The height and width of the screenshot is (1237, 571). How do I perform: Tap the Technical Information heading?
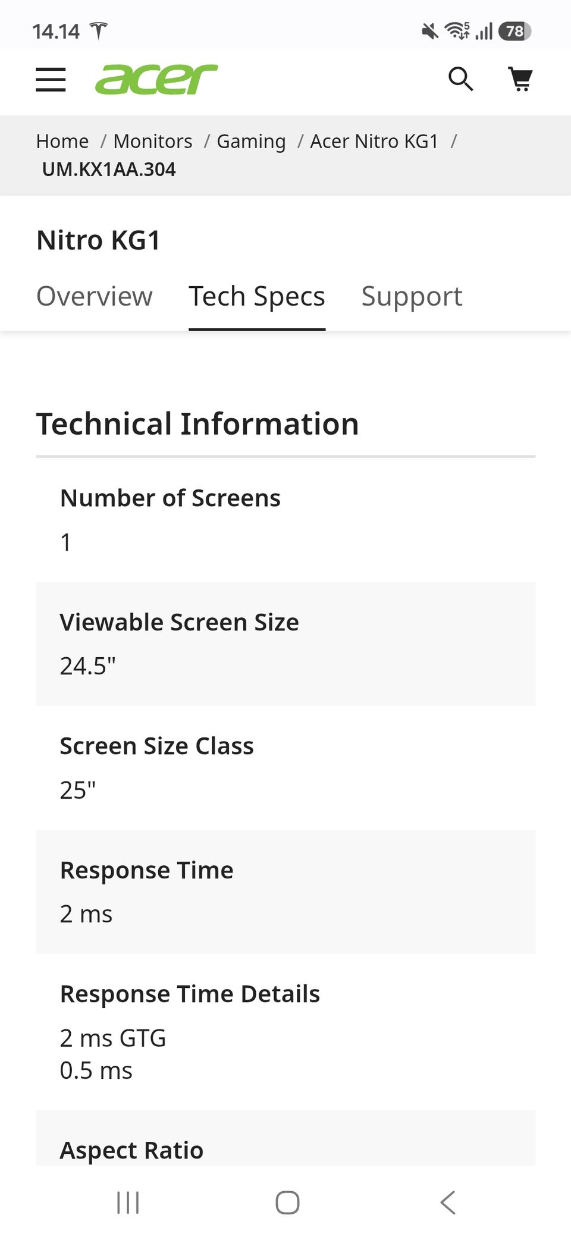[197, 424]
